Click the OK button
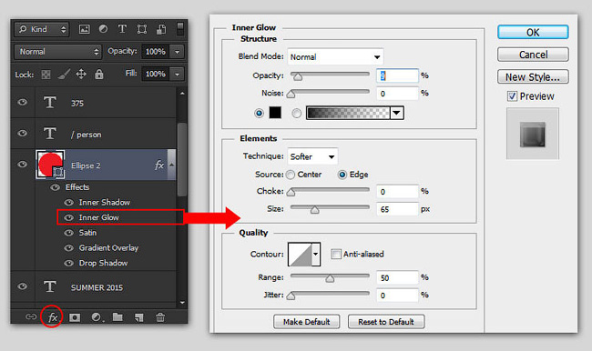The height and width of the screenshot is (351, 592). [533, 33]
